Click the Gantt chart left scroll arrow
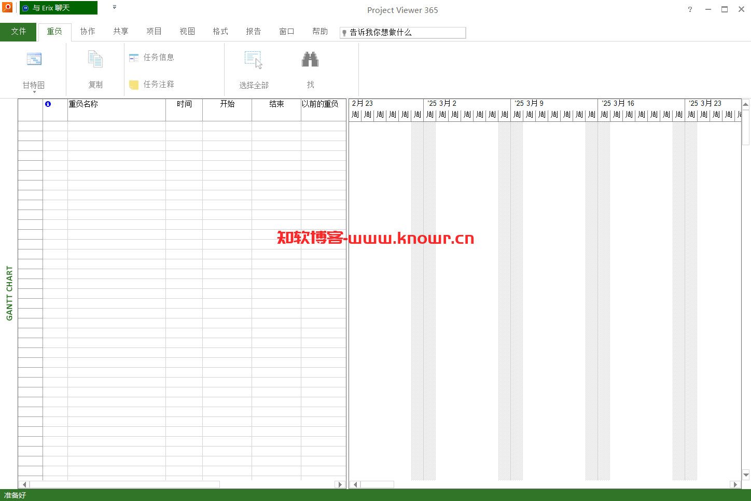Screen dimensions: 751x501 pyautogui.click(x=355, y=484)
